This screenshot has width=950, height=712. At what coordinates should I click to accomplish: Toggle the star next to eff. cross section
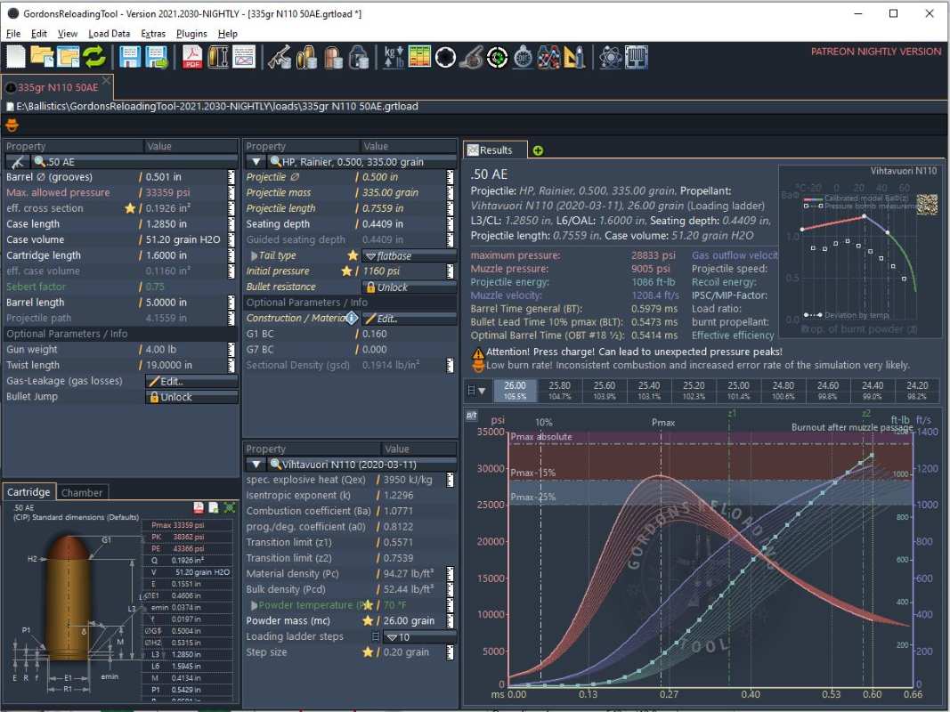point(130,208)
